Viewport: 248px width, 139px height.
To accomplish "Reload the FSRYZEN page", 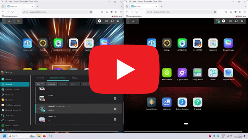I will tap(136, 12).
